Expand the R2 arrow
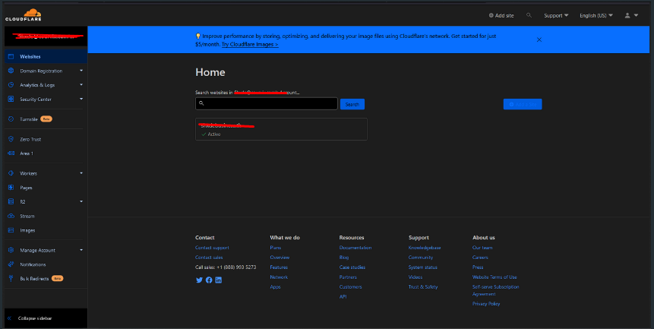The width and height of the screenshot is (654, 329). 81,202
